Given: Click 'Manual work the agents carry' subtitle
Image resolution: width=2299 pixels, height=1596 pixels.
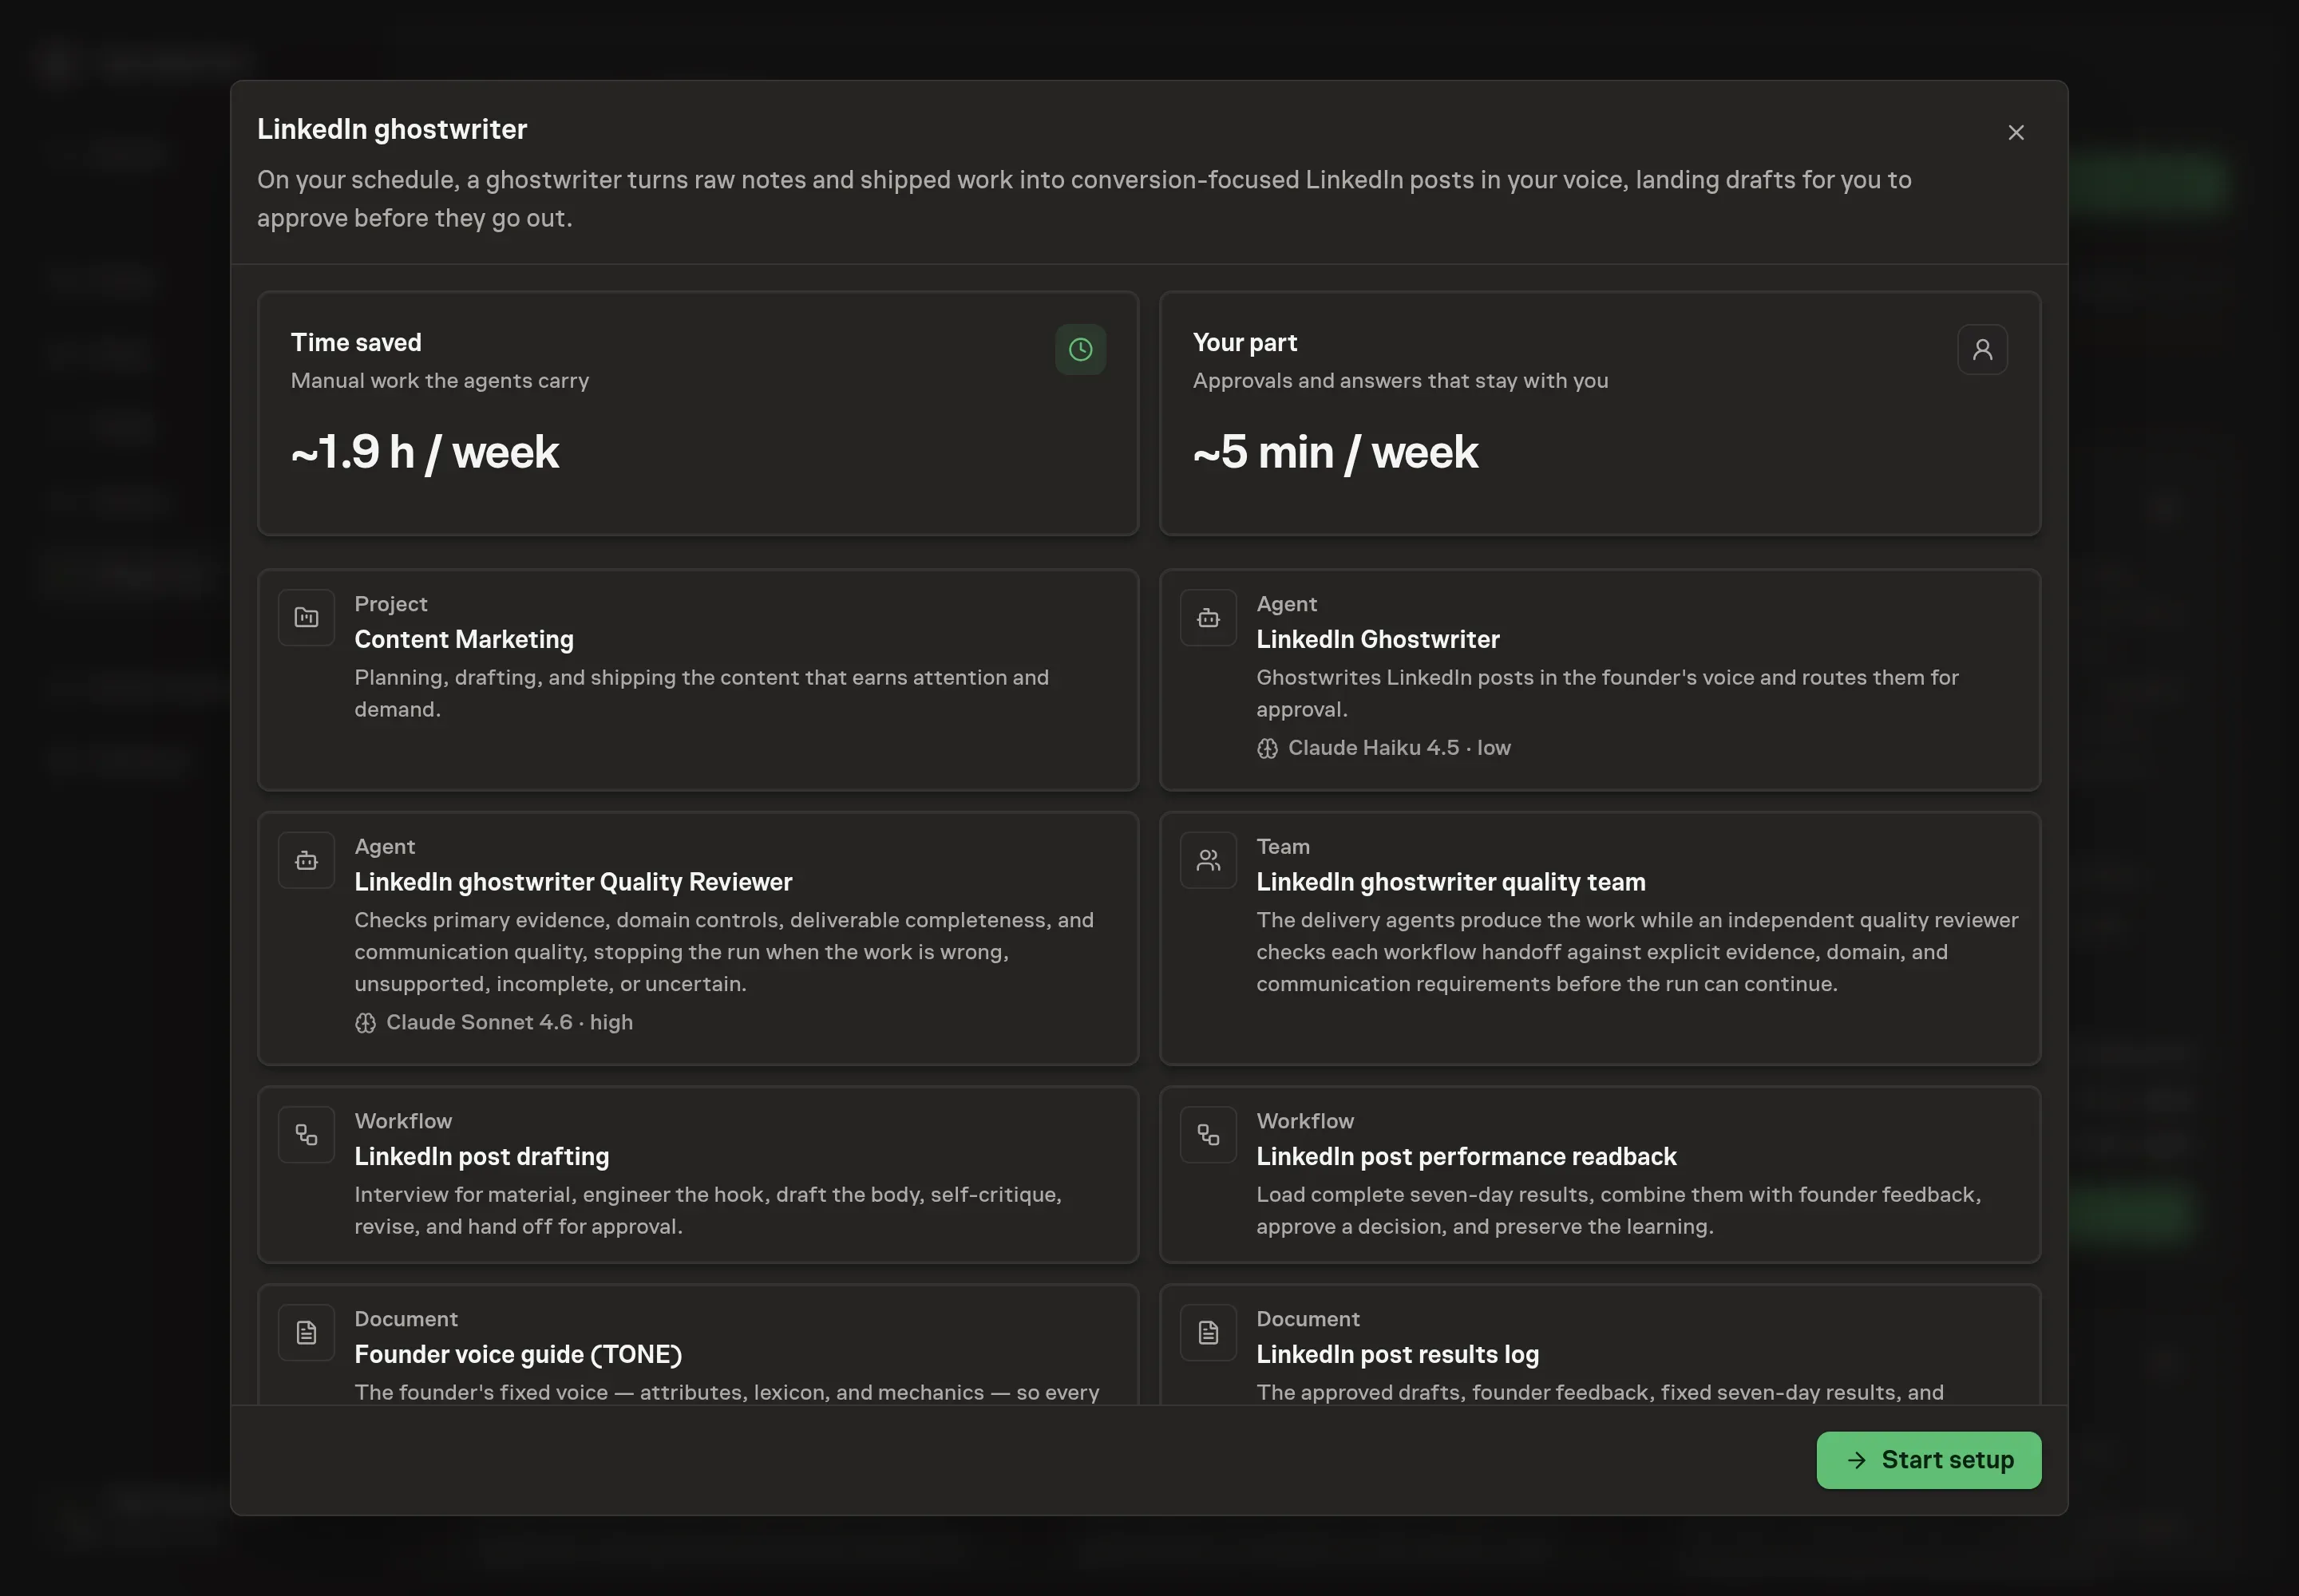Looking at the screenshot, I should click(439, 381).
